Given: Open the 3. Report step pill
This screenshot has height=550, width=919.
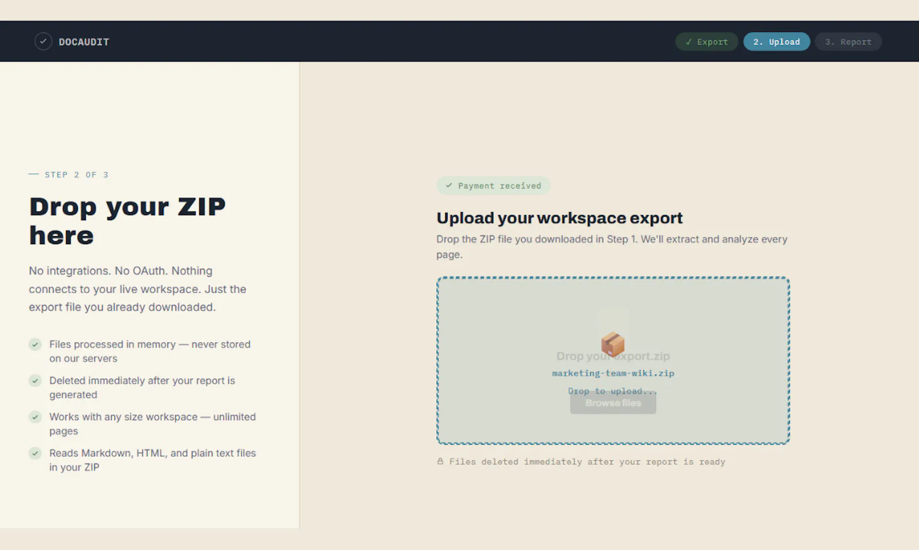Looking at the screenshot, I should [848, 41].
